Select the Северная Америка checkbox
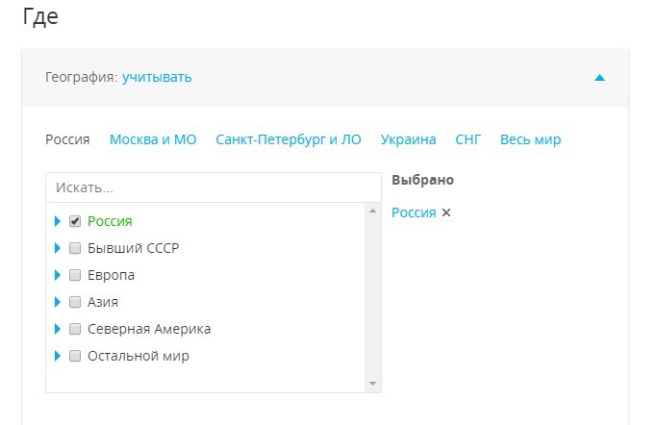Screen dimensions: 657x425 point(75,329)
